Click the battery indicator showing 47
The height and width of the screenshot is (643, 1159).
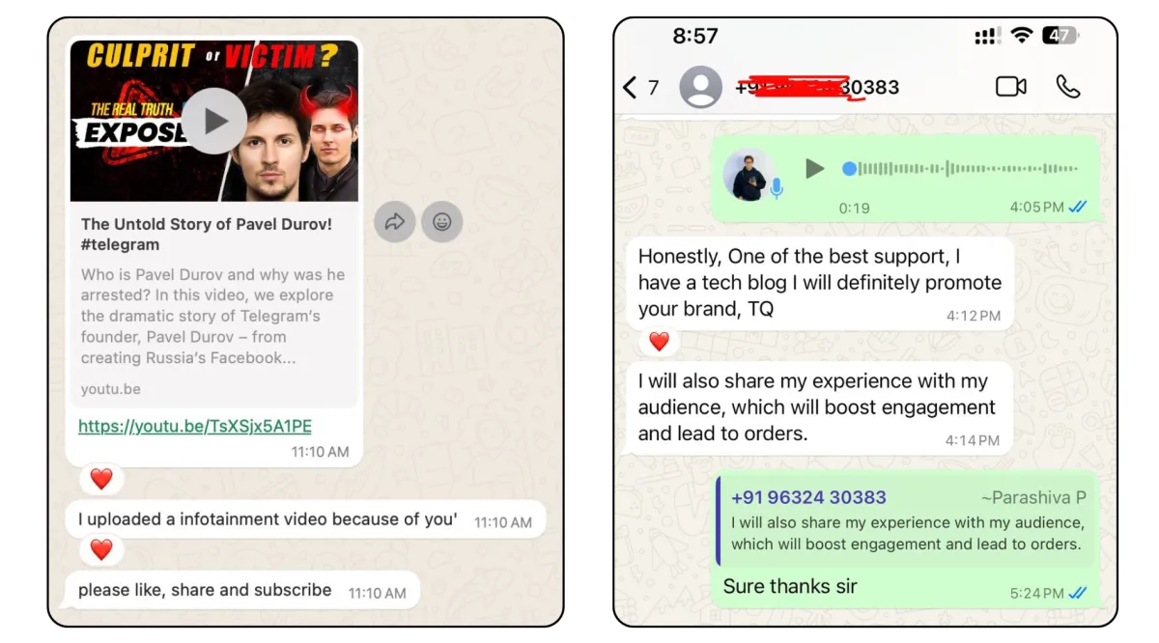coord(1061,36)
